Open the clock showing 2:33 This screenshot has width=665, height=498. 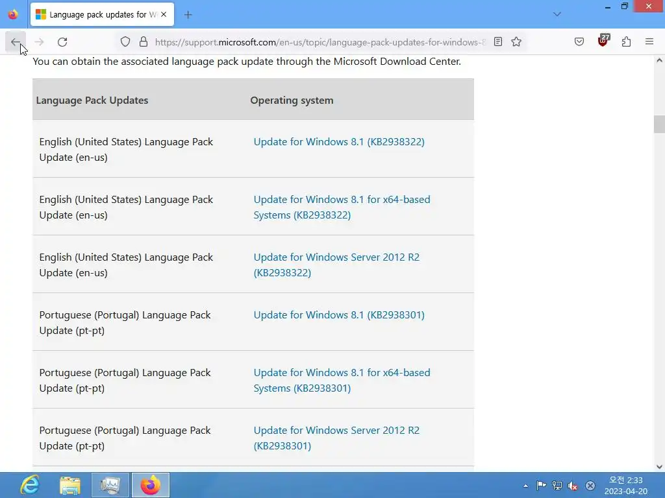pyautogui.click(x=626, y=485)
